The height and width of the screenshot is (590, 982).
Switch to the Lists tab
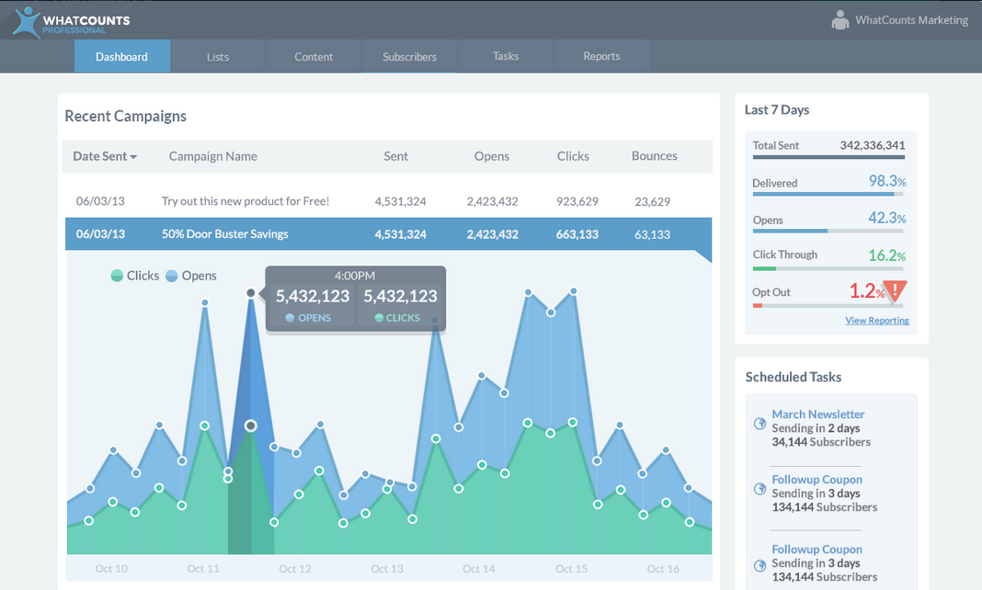point(218,56)
